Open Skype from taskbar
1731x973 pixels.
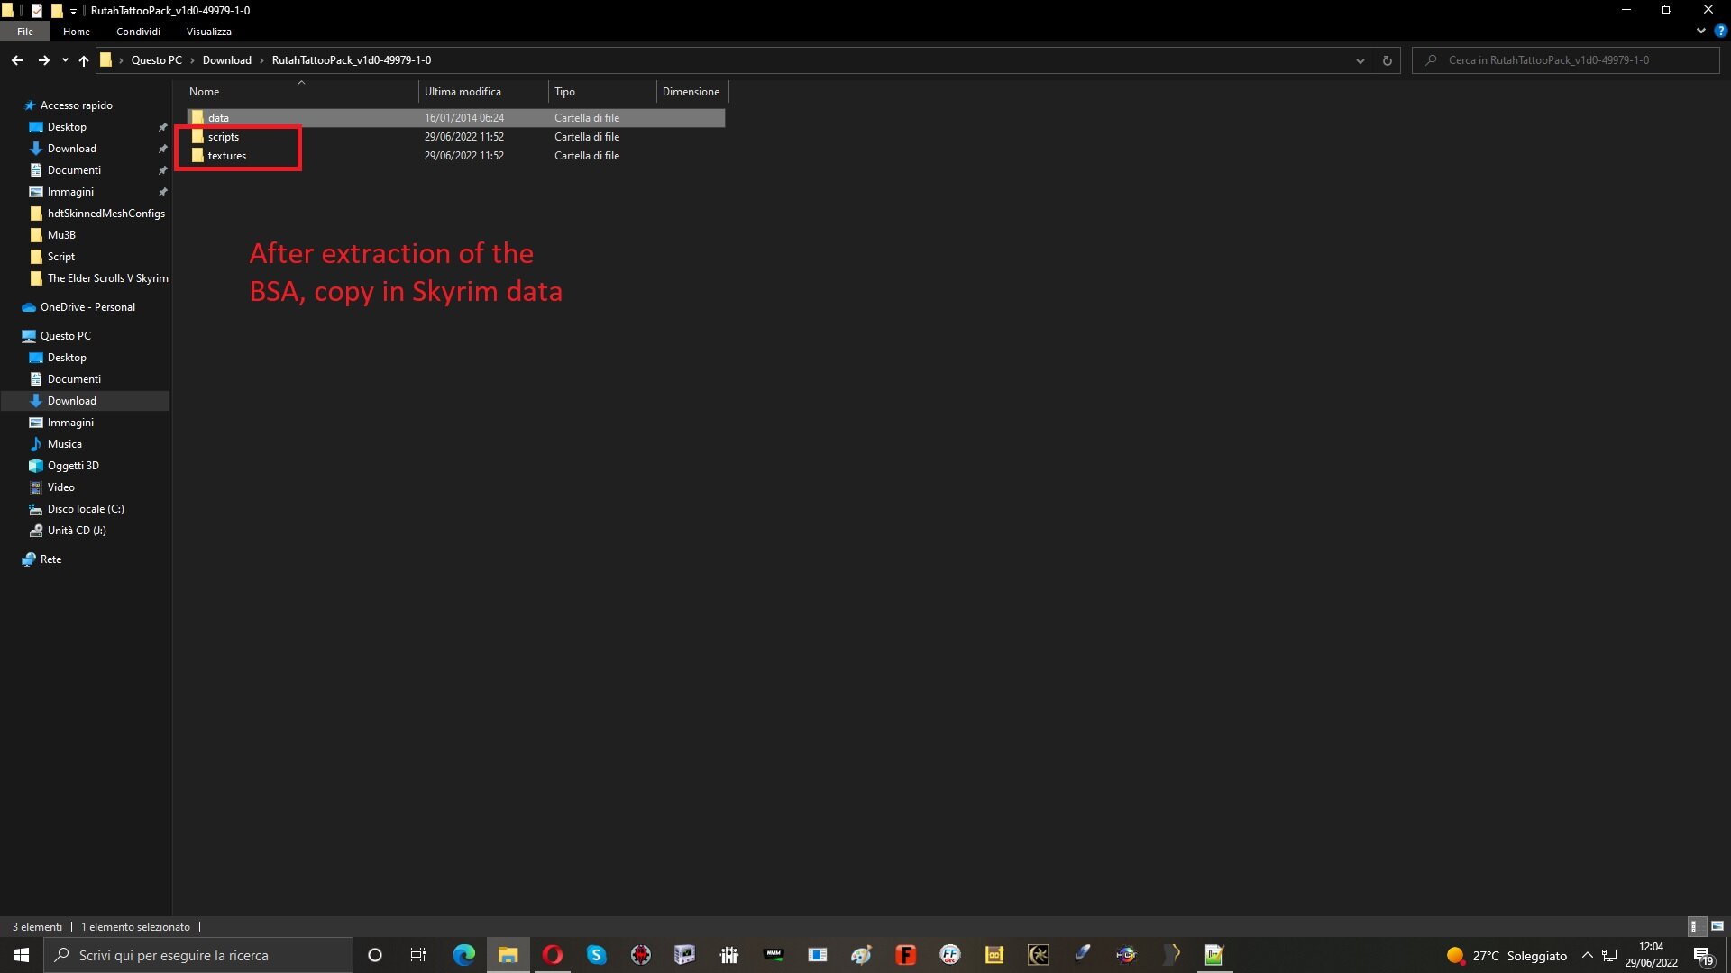pos(597,955)
